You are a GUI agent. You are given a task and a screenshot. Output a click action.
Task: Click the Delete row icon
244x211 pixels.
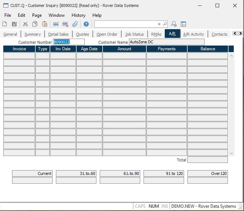pyautogui.click(x=65, y=24)
